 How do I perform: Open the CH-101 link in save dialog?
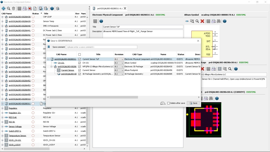(x=61, y=63)
